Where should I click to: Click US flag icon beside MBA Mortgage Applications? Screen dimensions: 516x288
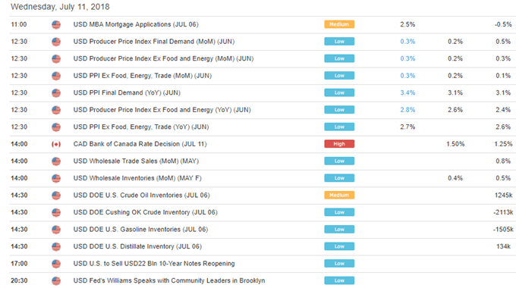(x=56, y=25)
